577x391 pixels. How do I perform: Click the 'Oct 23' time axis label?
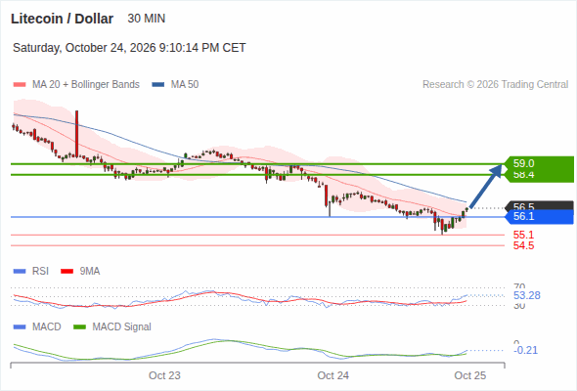(164, 375)
